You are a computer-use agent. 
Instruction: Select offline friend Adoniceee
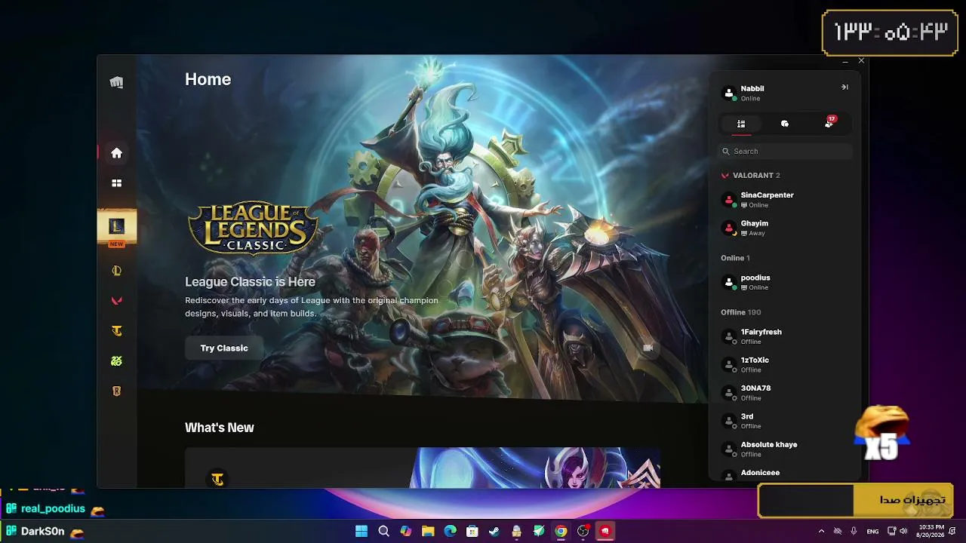point(785,474)
